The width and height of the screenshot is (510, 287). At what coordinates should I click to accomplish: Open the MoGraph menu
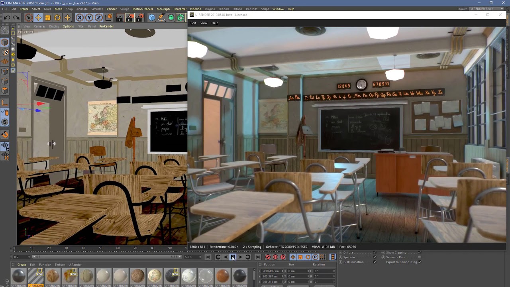(163, 9)
